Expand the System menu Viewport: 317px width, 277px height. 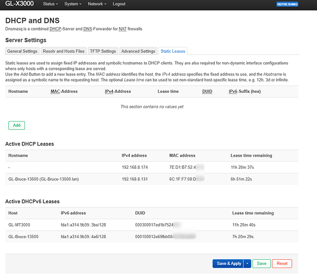point(73,4)
